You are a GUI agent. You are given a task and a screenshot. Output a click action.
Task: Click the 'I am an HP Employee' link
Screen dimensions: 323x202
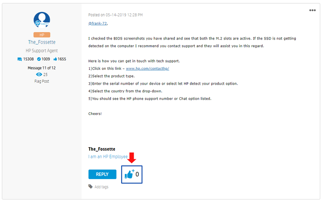coord(108,156)
